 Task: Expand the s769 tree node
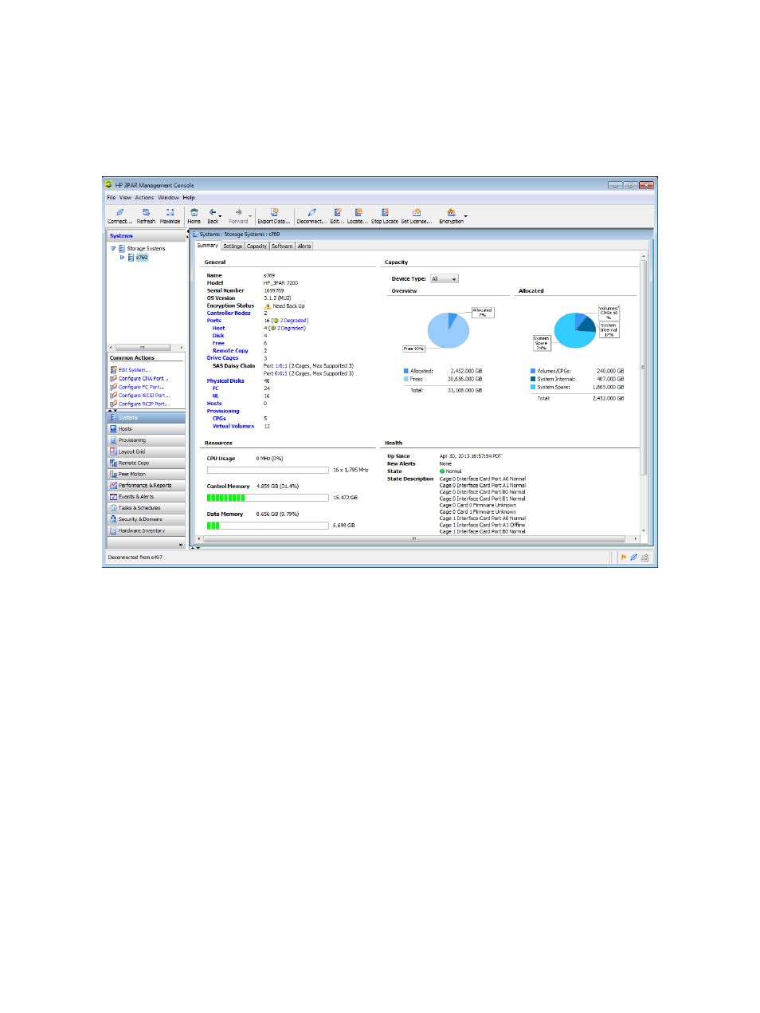click(122, 258)
